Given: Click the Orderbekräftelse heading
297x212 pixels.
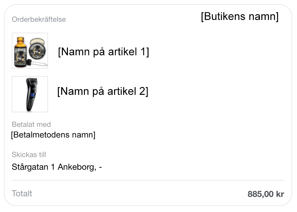Looking at the screenshot, I should point(39,19).
